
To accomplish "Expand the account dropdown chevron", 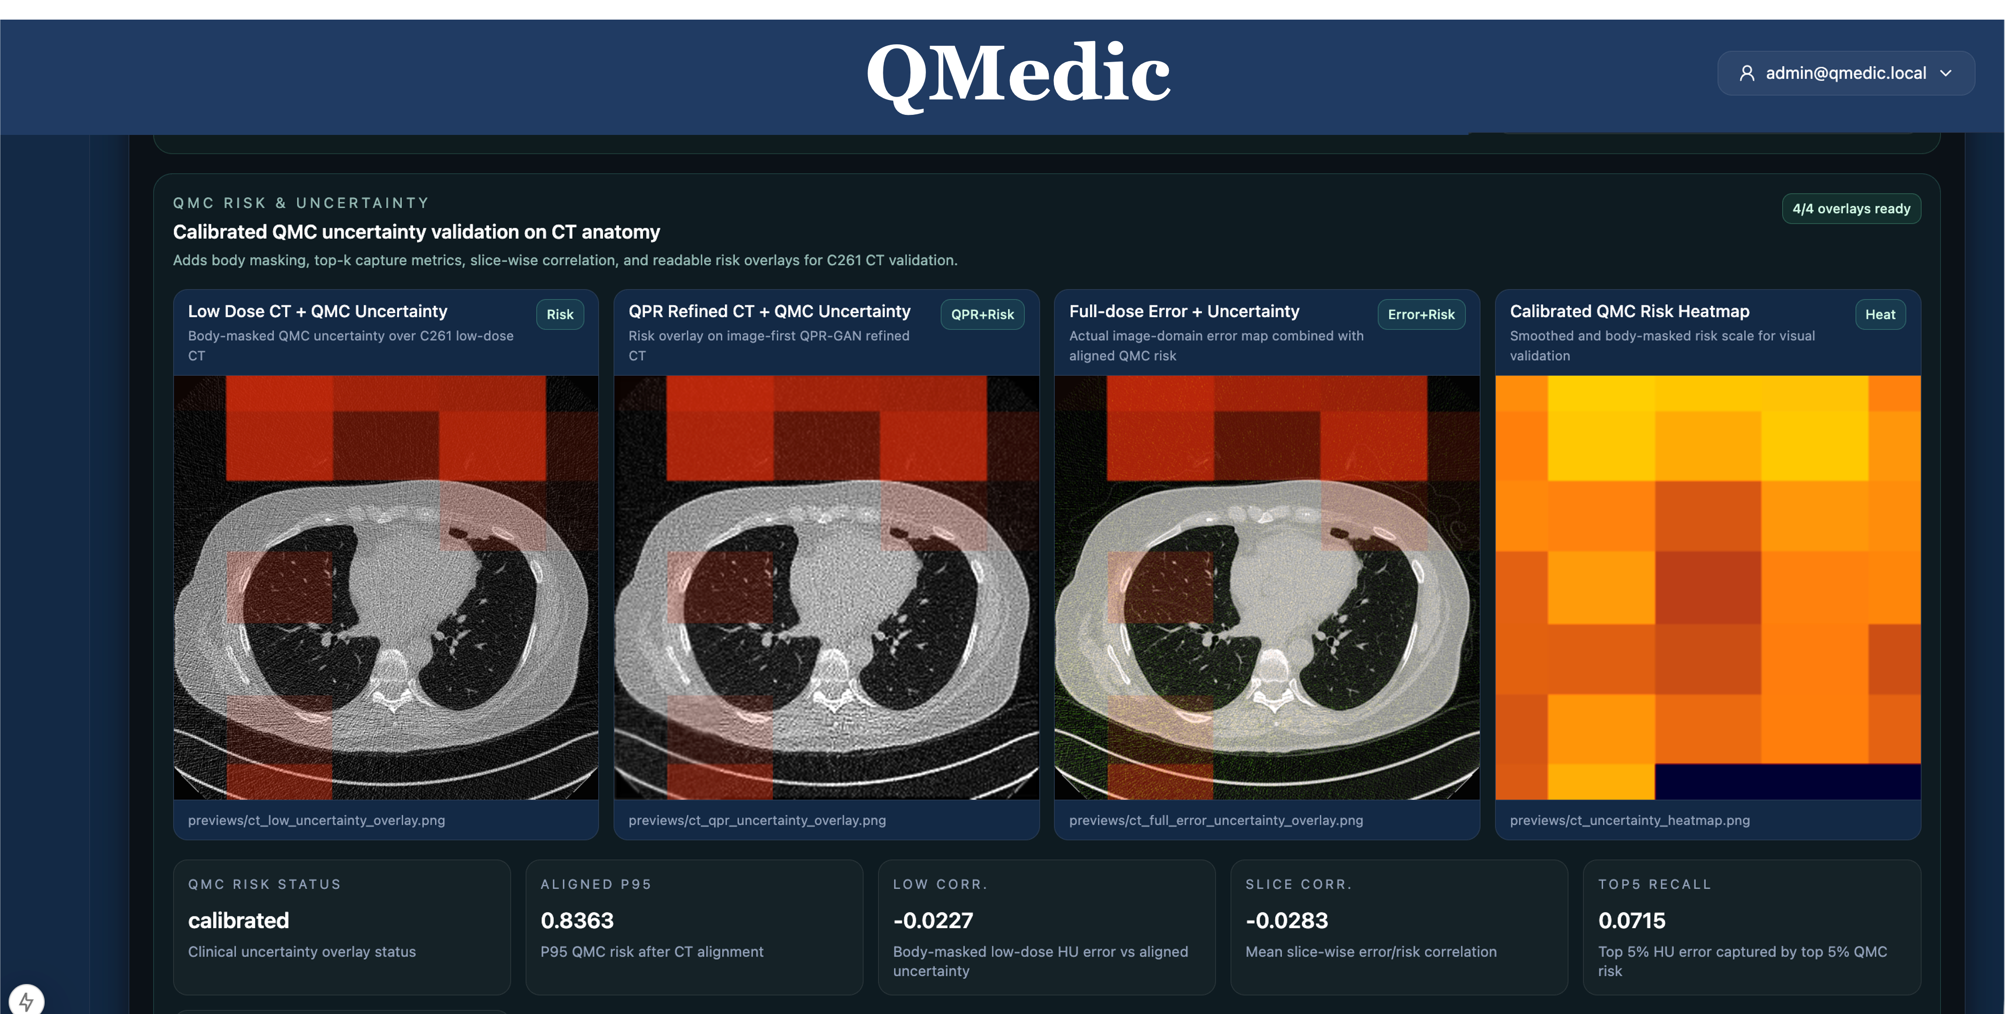I will tap(1946, 73).
